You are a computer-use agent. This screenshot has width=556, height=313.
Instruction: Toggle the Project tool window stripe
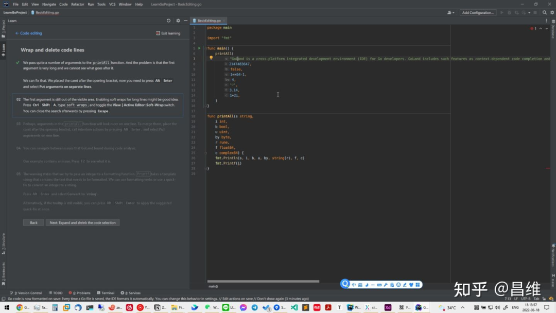[x=3, y=28]
